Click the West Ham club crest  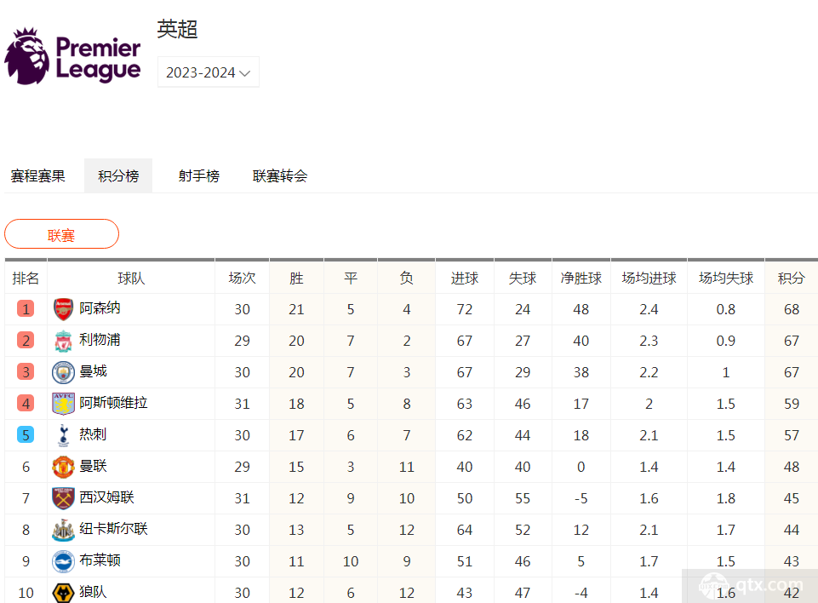pyautogui.click(x=63, y=498)
